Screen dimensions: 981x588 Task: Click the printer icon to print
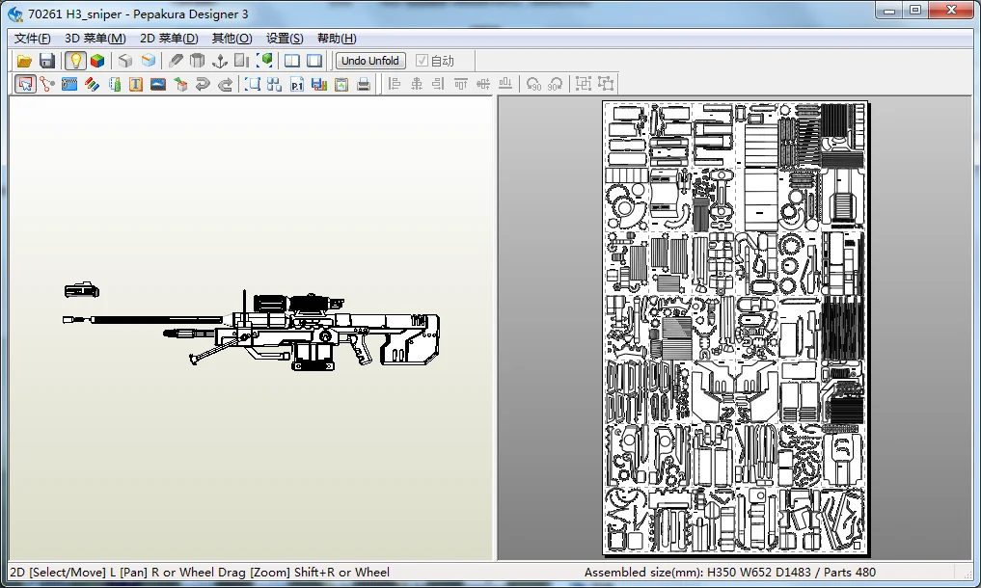click(x=364, y=85)
